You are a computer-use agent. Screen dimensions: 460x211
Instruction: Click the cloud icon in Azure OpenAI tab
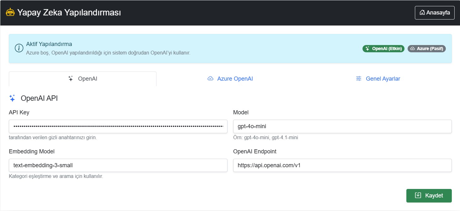tap(210, 79)
